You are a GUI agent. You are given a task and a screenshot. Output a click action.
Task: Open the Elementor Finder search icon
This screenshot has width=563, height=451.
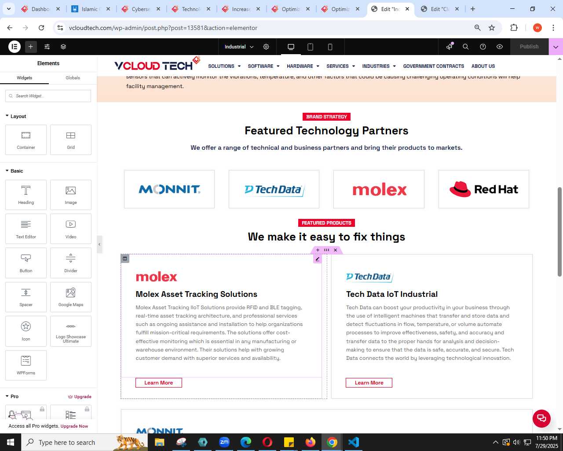466,47
